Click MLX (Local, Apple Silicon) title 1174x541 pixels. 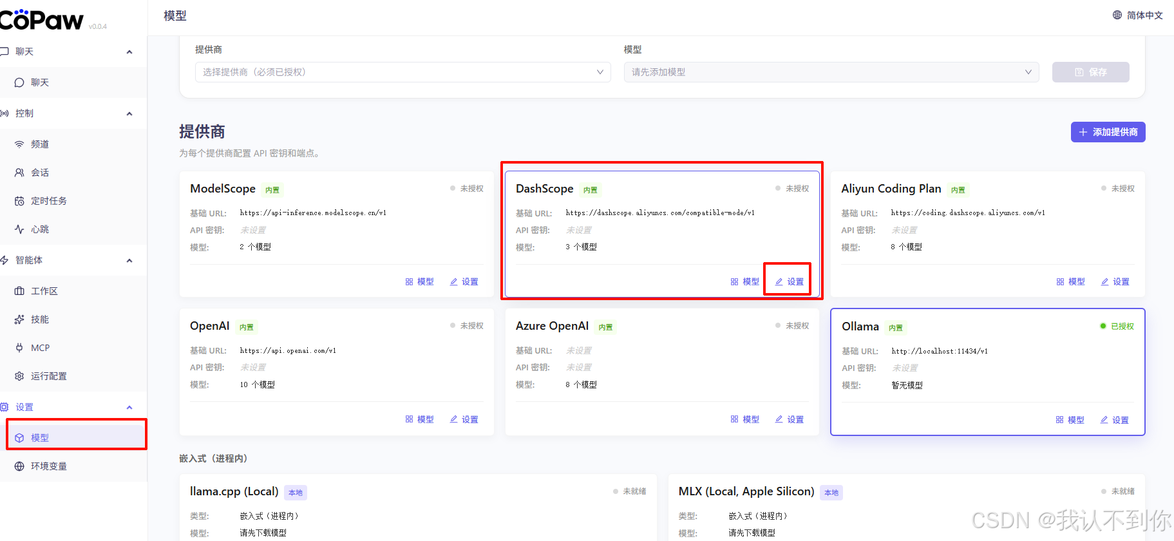pos(746,491)
